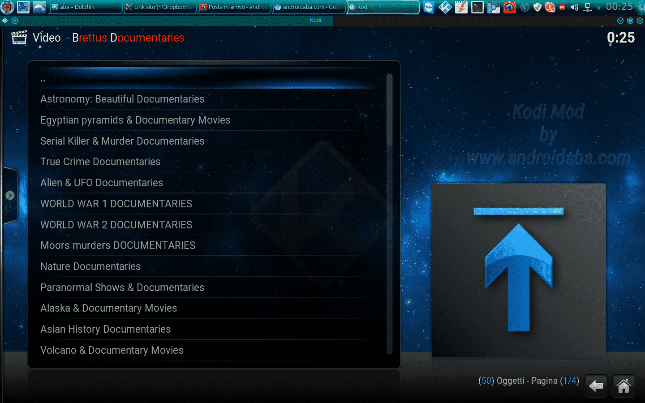Open the MEGA tray icon
This screenshot has height=403, width=645.
pyautogui.click(x=562, y=7)
